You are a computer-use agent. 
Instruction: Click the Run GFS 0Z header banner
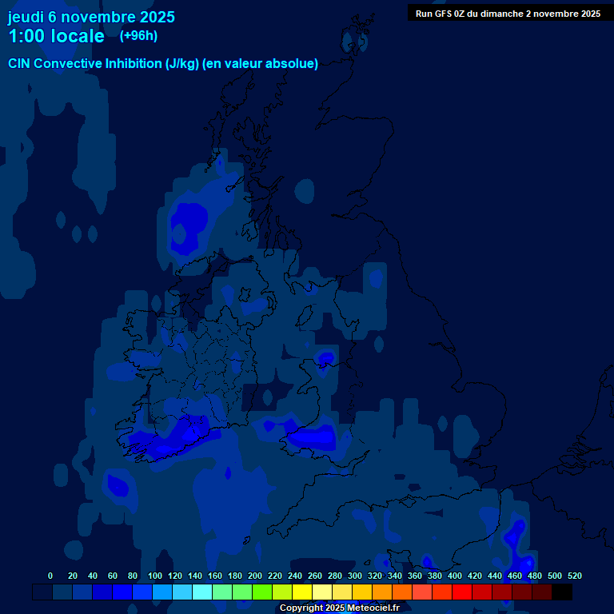[x=508, y=14]
